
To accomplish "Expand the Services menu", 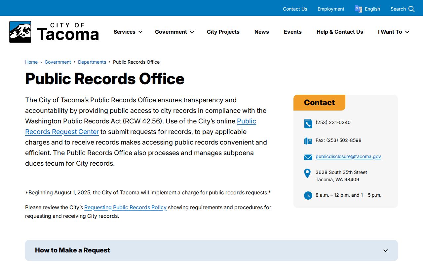I will tap(128, 32).
